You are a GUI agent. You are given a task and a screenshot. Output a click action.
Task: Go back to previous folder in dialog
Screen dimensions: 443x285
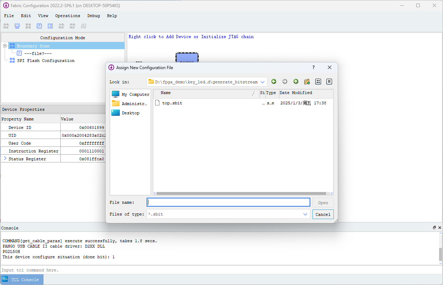[274, 82]
